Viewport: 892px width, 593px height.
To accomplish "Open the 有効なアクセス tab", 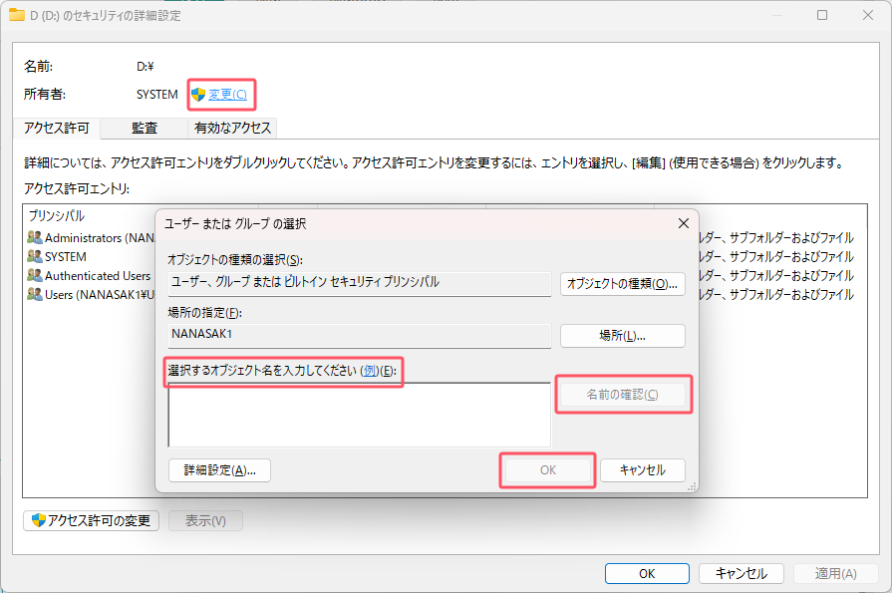I will pyautogui.click(x=231, y=128).
